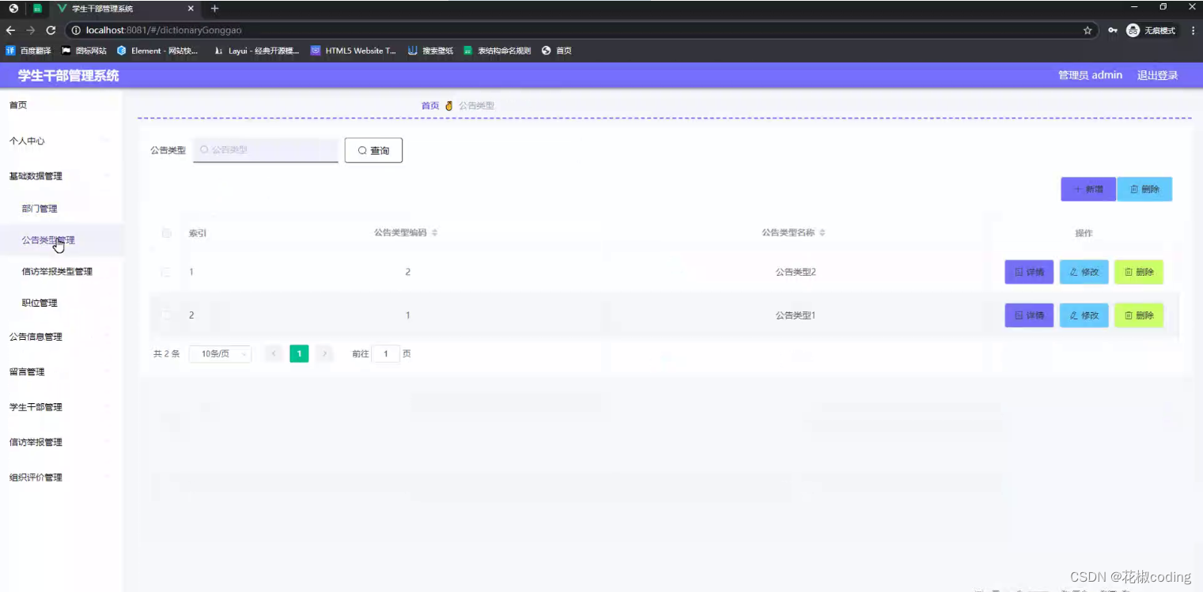1203x592 pixels.
Task: Check the row checkbox for 公告类型1
Action: [x=166, y=315]
